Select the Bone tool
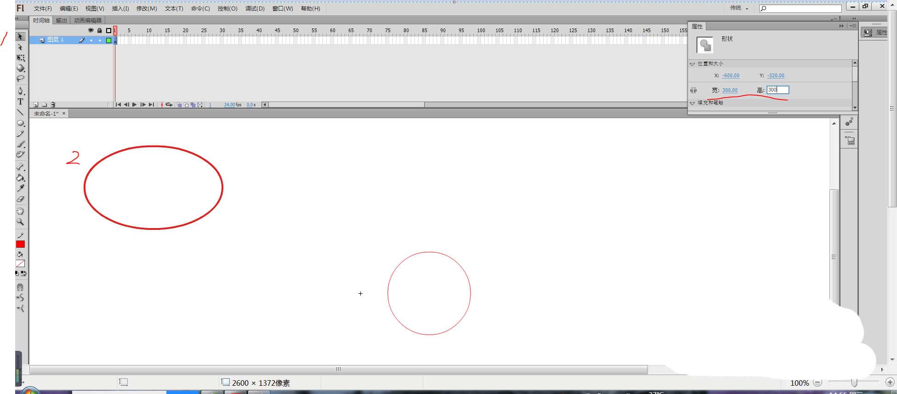 coord(20,167)
